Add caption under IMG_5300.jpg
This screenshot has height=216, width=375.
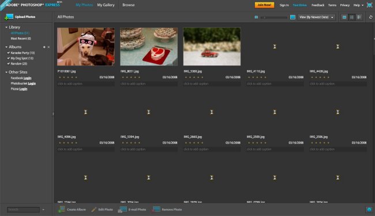click(212, 84)
